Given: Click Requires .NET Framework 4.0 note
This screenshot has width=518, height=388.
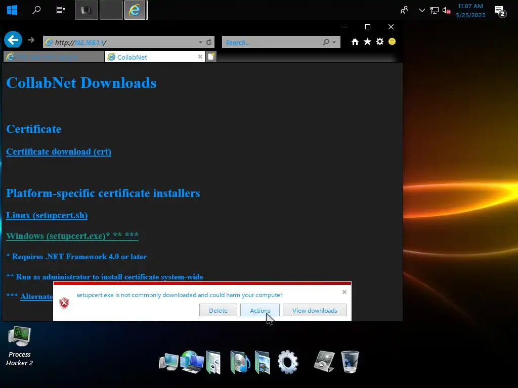Looking at the screenshot, I should (x=76, y=257).
